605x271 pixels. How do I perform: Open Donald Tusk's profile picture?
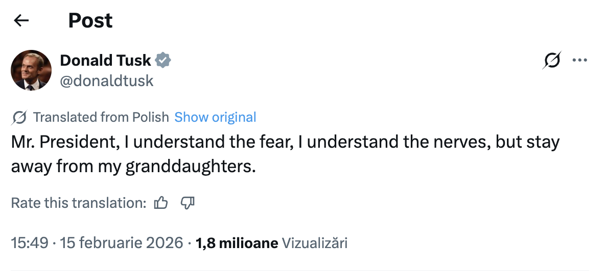(31, 70)
